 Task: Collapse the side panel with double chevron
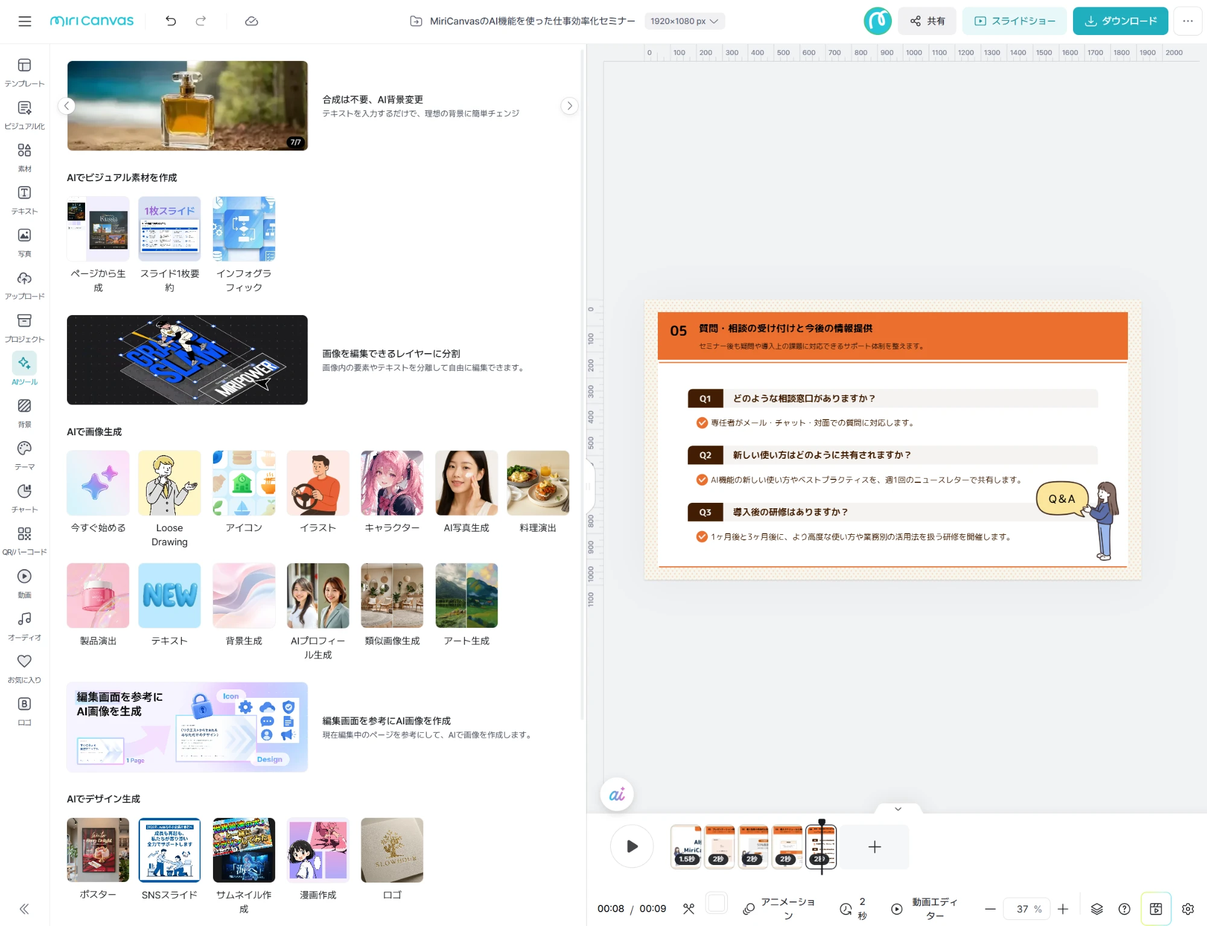click(x=25, y=909)
